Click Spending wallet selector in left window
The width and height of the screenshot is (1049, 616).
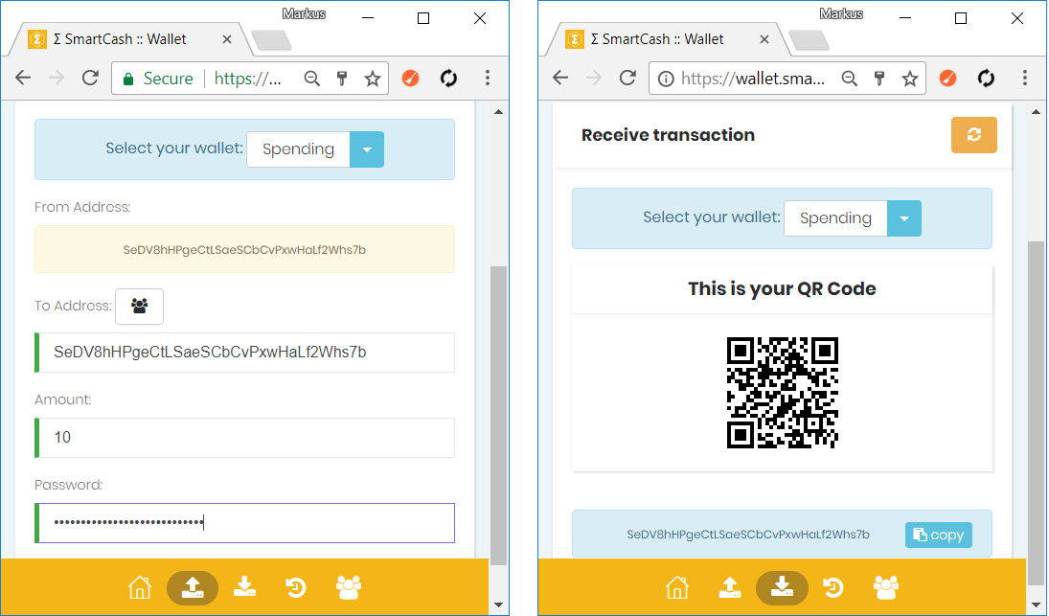(x=298, y=149)
